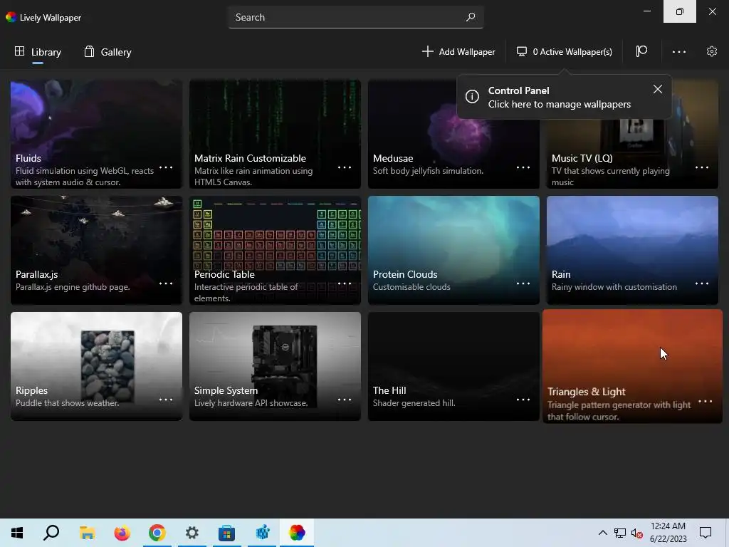Open the Library tab
The height and width of the screenshot is (547, 729).
pos(38,51)
